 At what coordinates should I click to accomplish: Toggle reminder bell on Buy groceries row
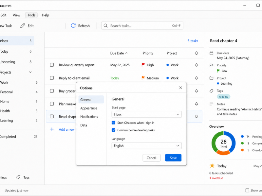coord(196,91)
